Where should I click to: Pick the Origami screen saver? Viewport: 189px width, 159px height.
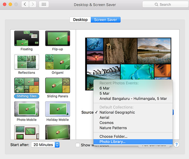(x=57, y=62)
